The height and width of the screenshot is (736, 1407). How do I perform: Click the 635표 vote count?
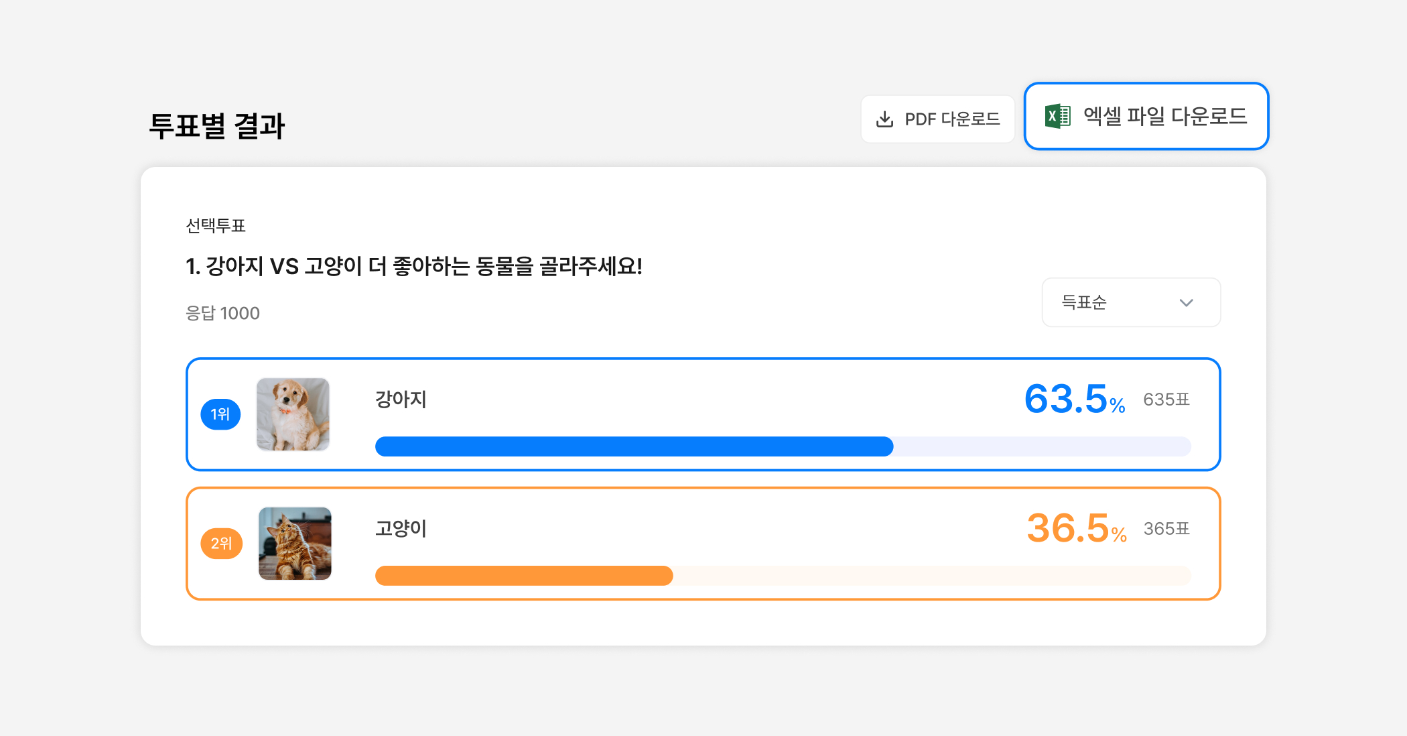[x=1166, y=400]
